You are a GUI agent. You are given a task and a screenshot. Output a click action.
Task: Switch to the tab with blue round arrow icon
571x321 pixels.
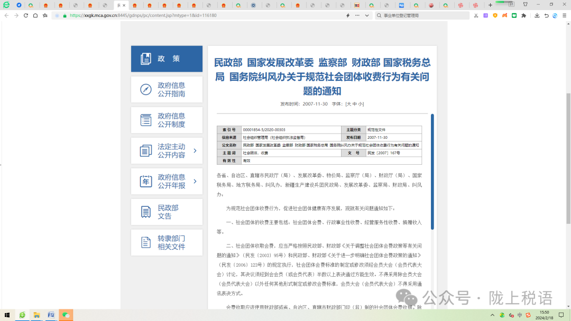tap(19, 5)
